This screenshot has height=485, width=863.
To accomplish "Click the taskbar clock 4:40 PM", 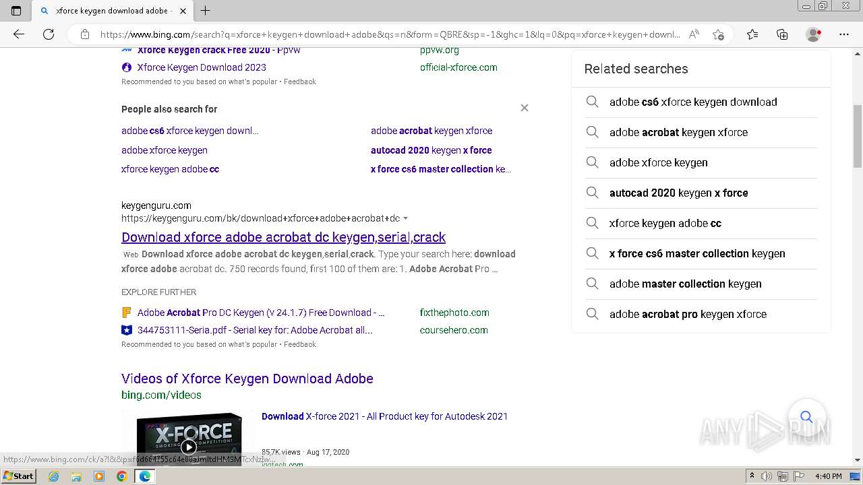I will (x=828, y=476).
